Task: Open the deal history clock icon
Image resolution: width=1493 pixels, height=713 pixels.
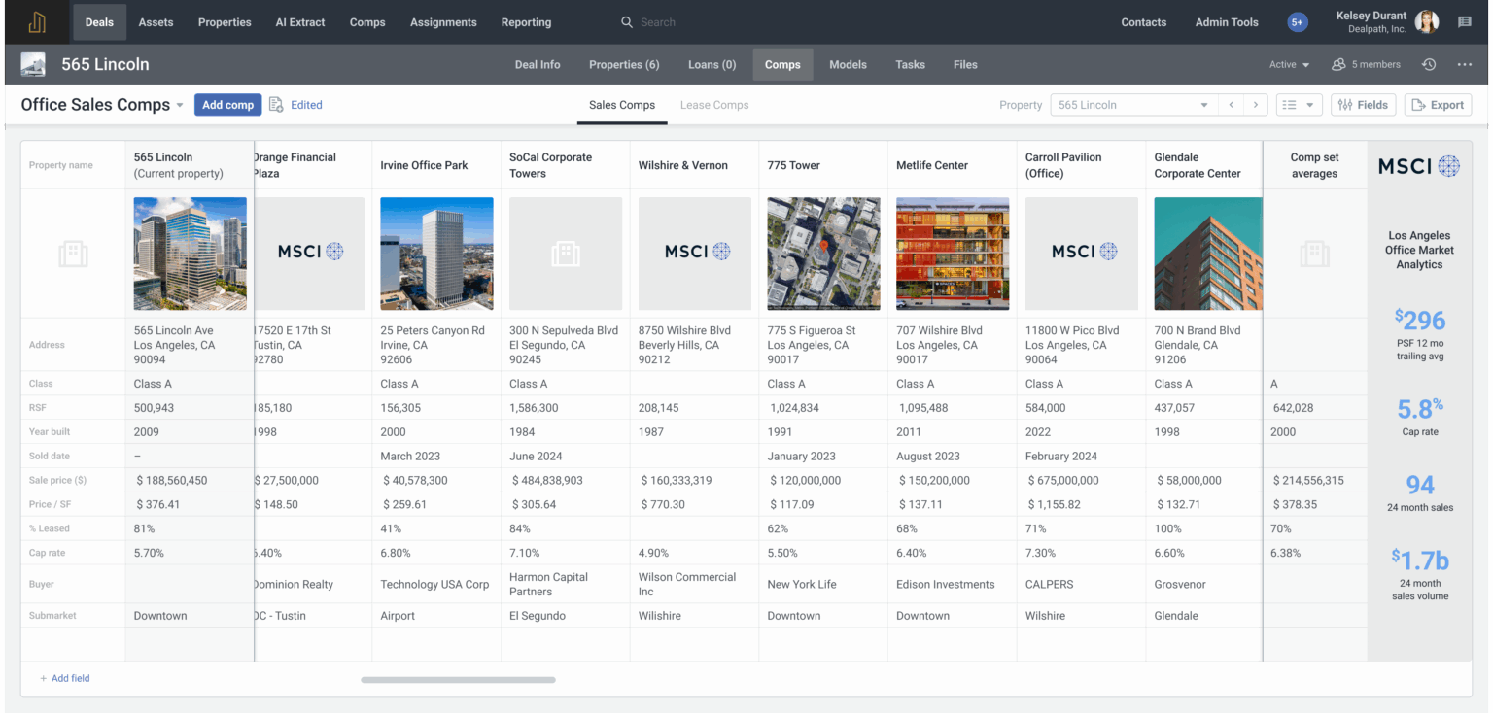Action: point(1428,65)
